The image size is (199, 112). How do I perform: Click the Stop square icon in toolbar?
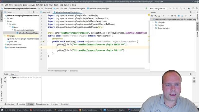point(184,8)
